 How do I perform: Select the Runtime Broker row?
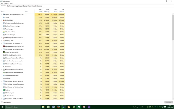click(33, 96)
